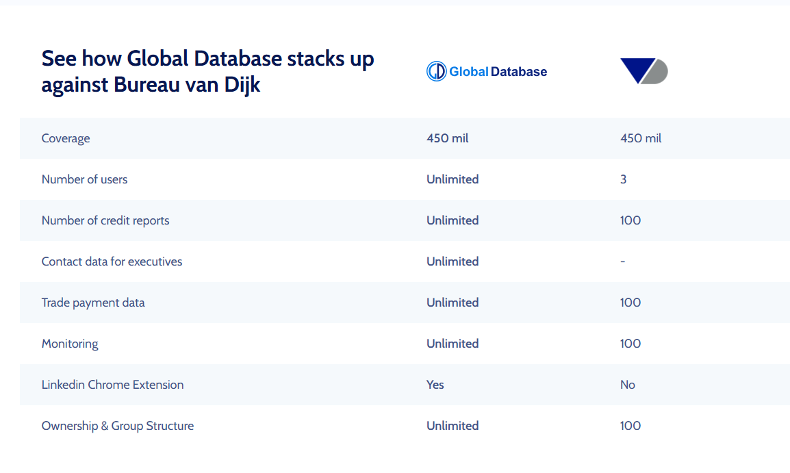
Task: Click Contact data for executives label
Action: coord(112,261)
